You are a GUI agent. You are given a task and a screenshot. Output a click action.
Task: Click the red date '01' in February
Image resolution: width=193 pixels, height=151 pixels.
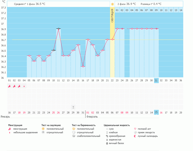(x=88, y=113)
